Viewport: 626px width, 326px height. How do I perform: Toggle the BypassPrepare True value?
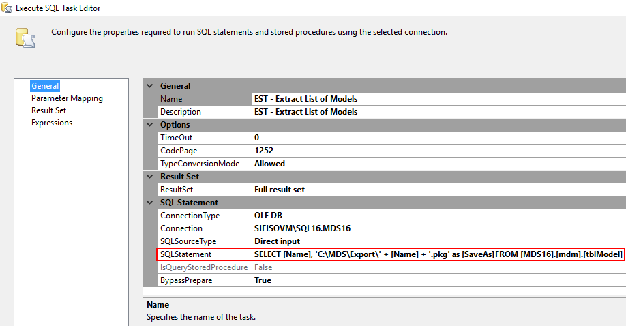(x=436, y=280)
